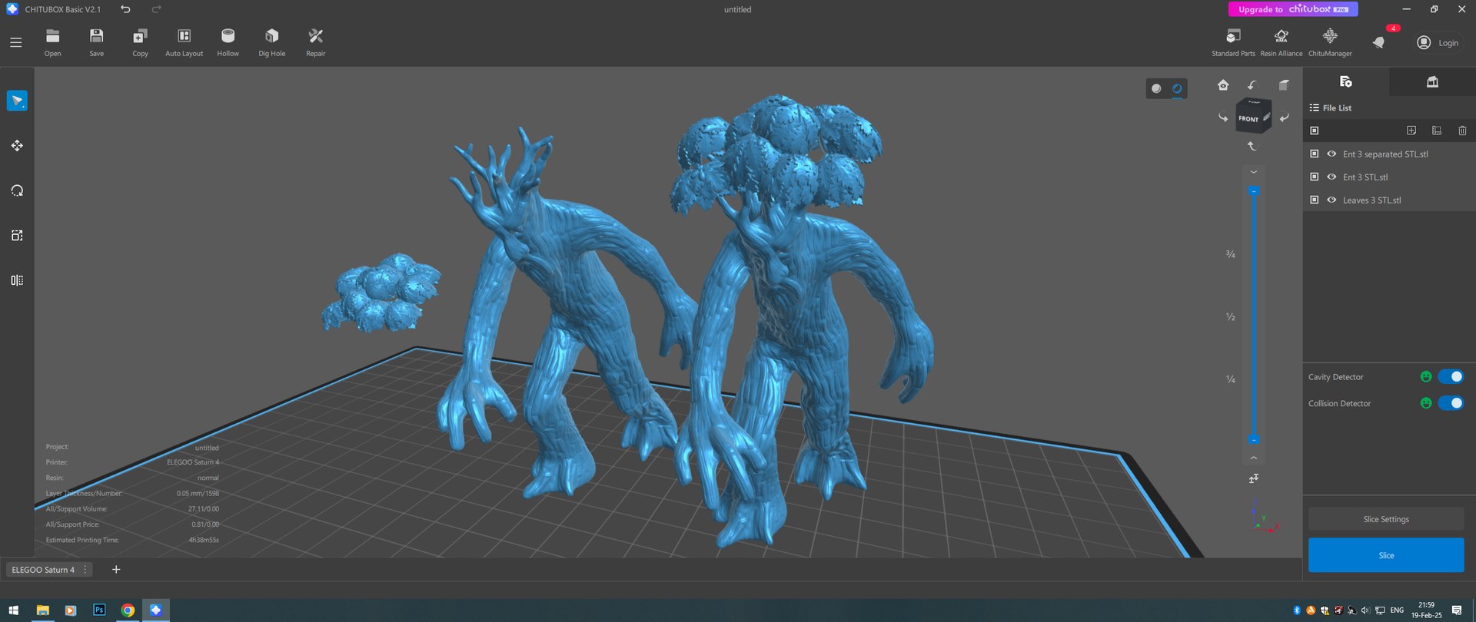
Task: Select the Hollow tool
Action: pos(228,42)
